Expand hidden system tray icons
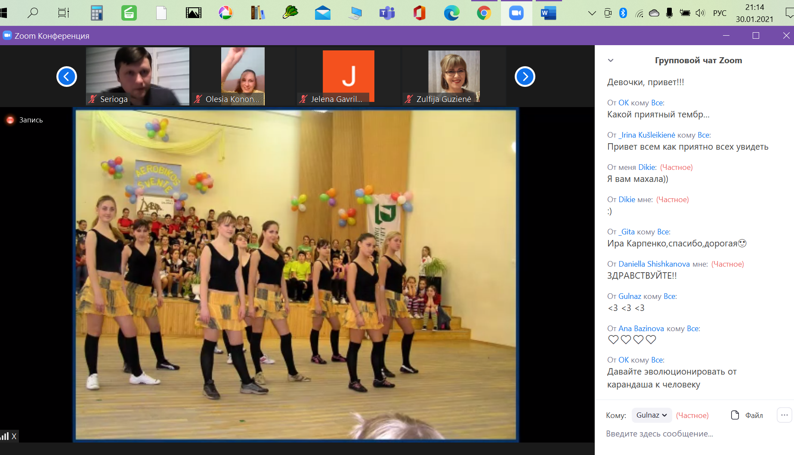Viewport: 794px width, 455px height. [x=592, y=13]
